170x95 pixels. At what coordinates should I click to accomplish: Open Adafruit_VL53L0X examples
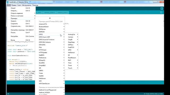pos(50,92)
